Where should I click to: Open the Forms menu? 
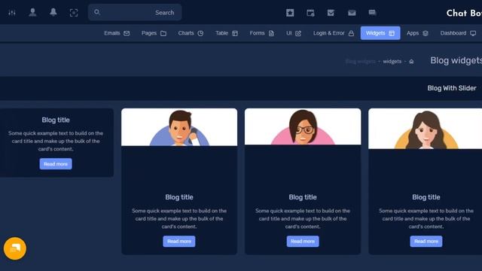261,33
